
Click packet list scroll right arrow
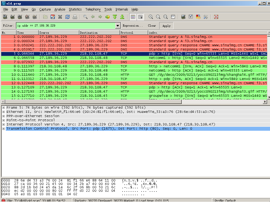click(x=265, y=102)
